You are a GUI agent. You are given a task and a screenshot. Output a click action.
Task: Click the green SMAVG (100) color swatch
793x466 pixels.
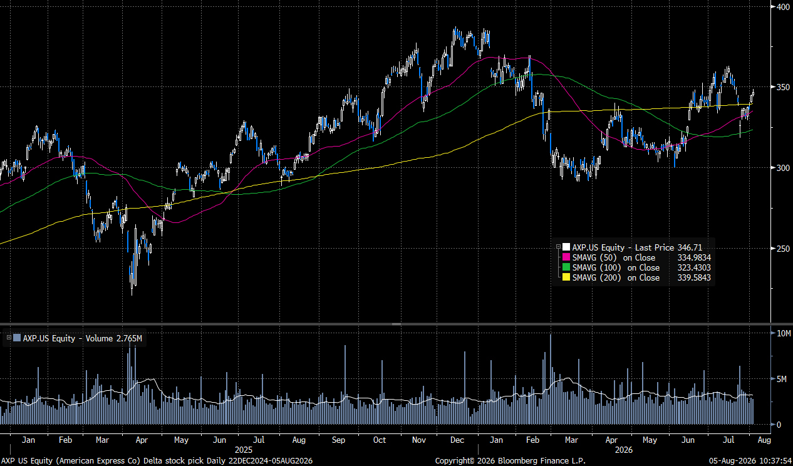(566, 267)
